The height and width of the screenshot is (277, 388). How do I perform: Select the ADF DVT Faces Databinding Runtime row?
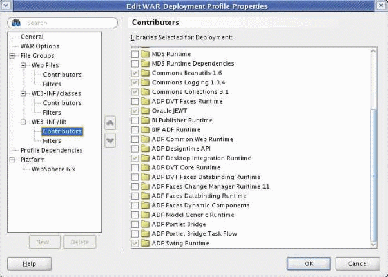point(206,177)
